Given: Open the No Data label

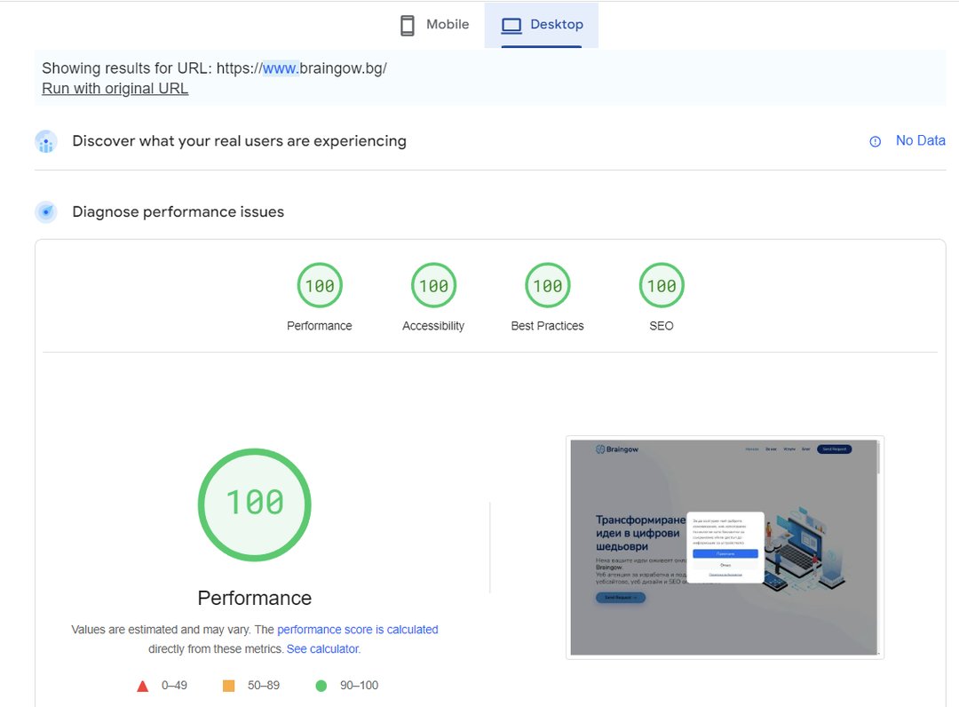Looking at the screenshot, I should tap(920, 140).
